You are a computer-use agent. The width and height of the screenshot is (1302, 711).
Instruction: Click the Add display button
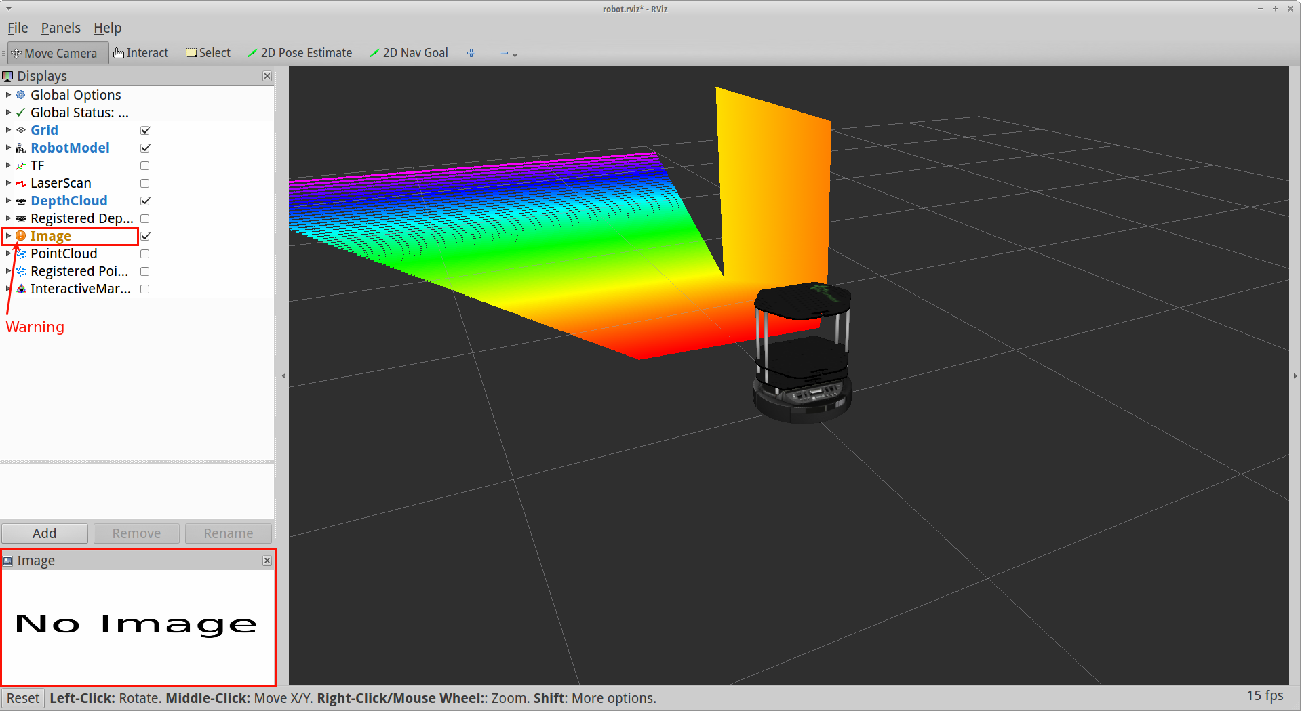(45, 533)
